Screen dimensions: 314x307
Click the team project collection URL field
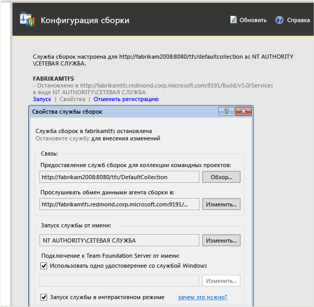click(x=119, y=177)
